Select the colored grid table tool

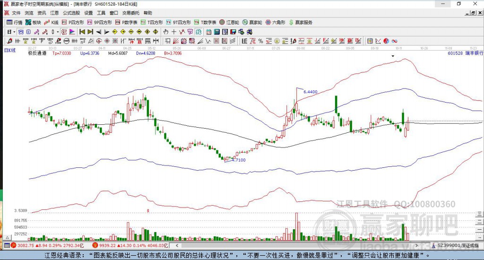click(x=370, y=41)
